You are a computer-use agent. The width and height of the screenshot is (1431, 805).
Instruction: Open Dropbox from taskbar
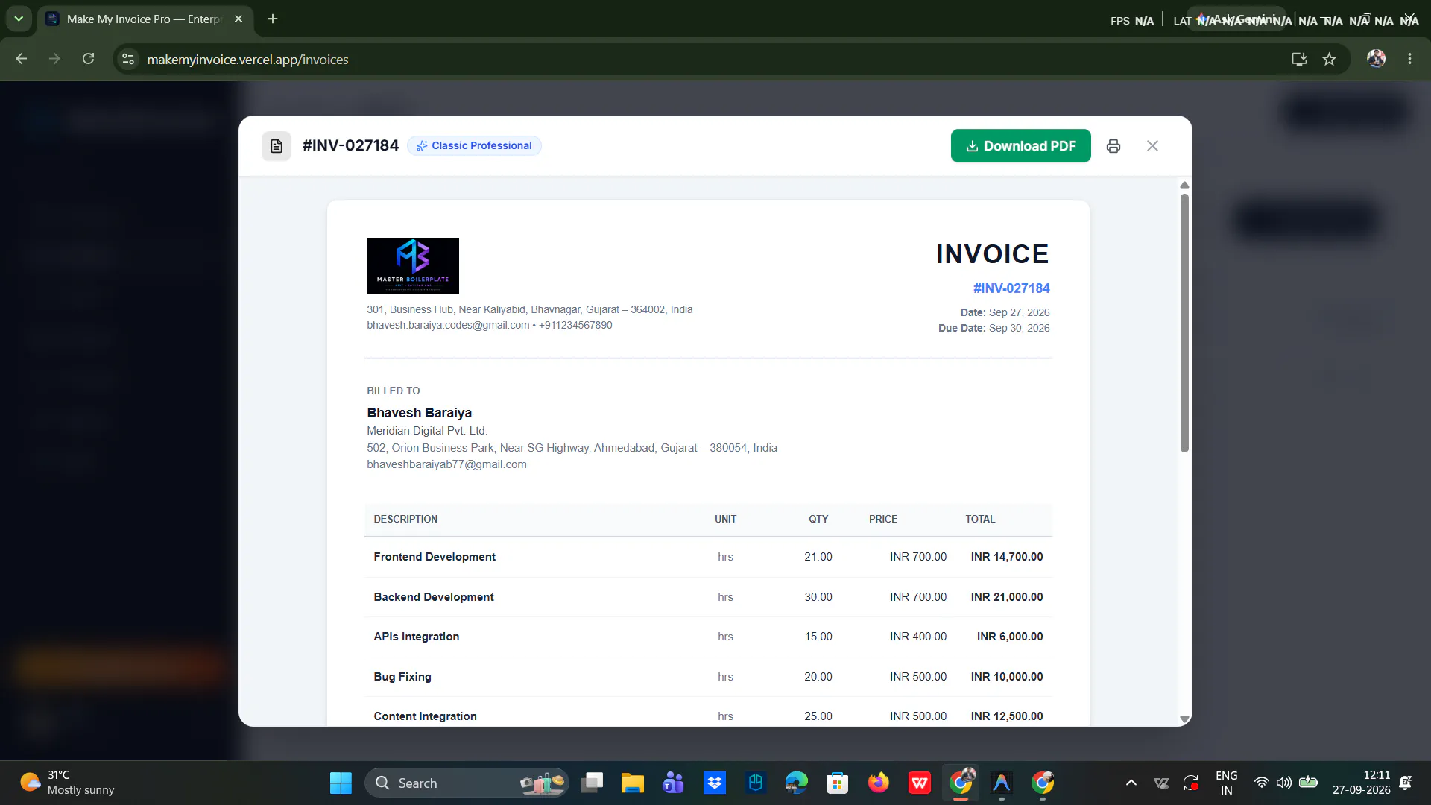[714, 783]
